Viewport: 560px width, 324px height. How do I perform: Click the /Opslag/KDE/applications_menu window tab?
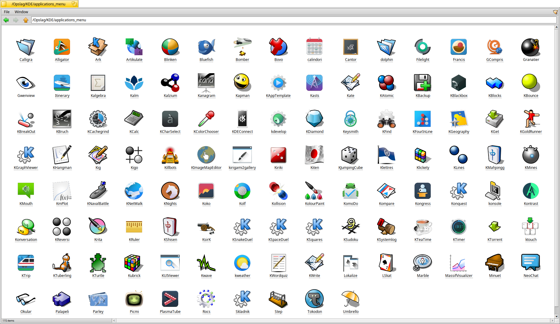(x=38, y=4)
